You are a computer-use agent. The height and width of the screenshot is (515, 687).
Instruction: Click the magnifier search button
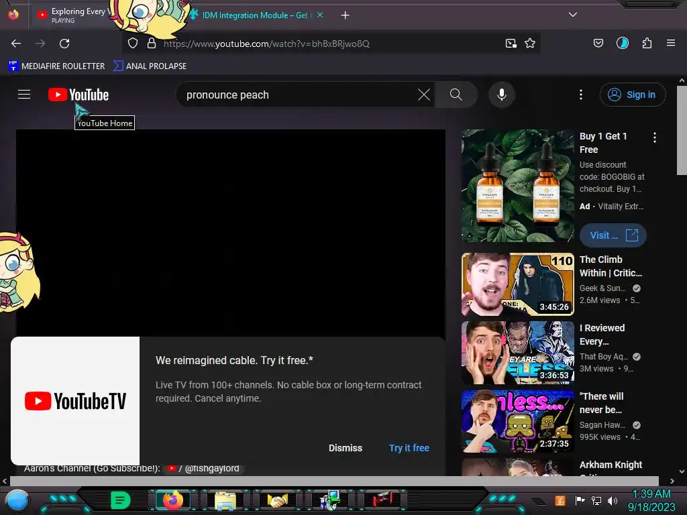456,95
